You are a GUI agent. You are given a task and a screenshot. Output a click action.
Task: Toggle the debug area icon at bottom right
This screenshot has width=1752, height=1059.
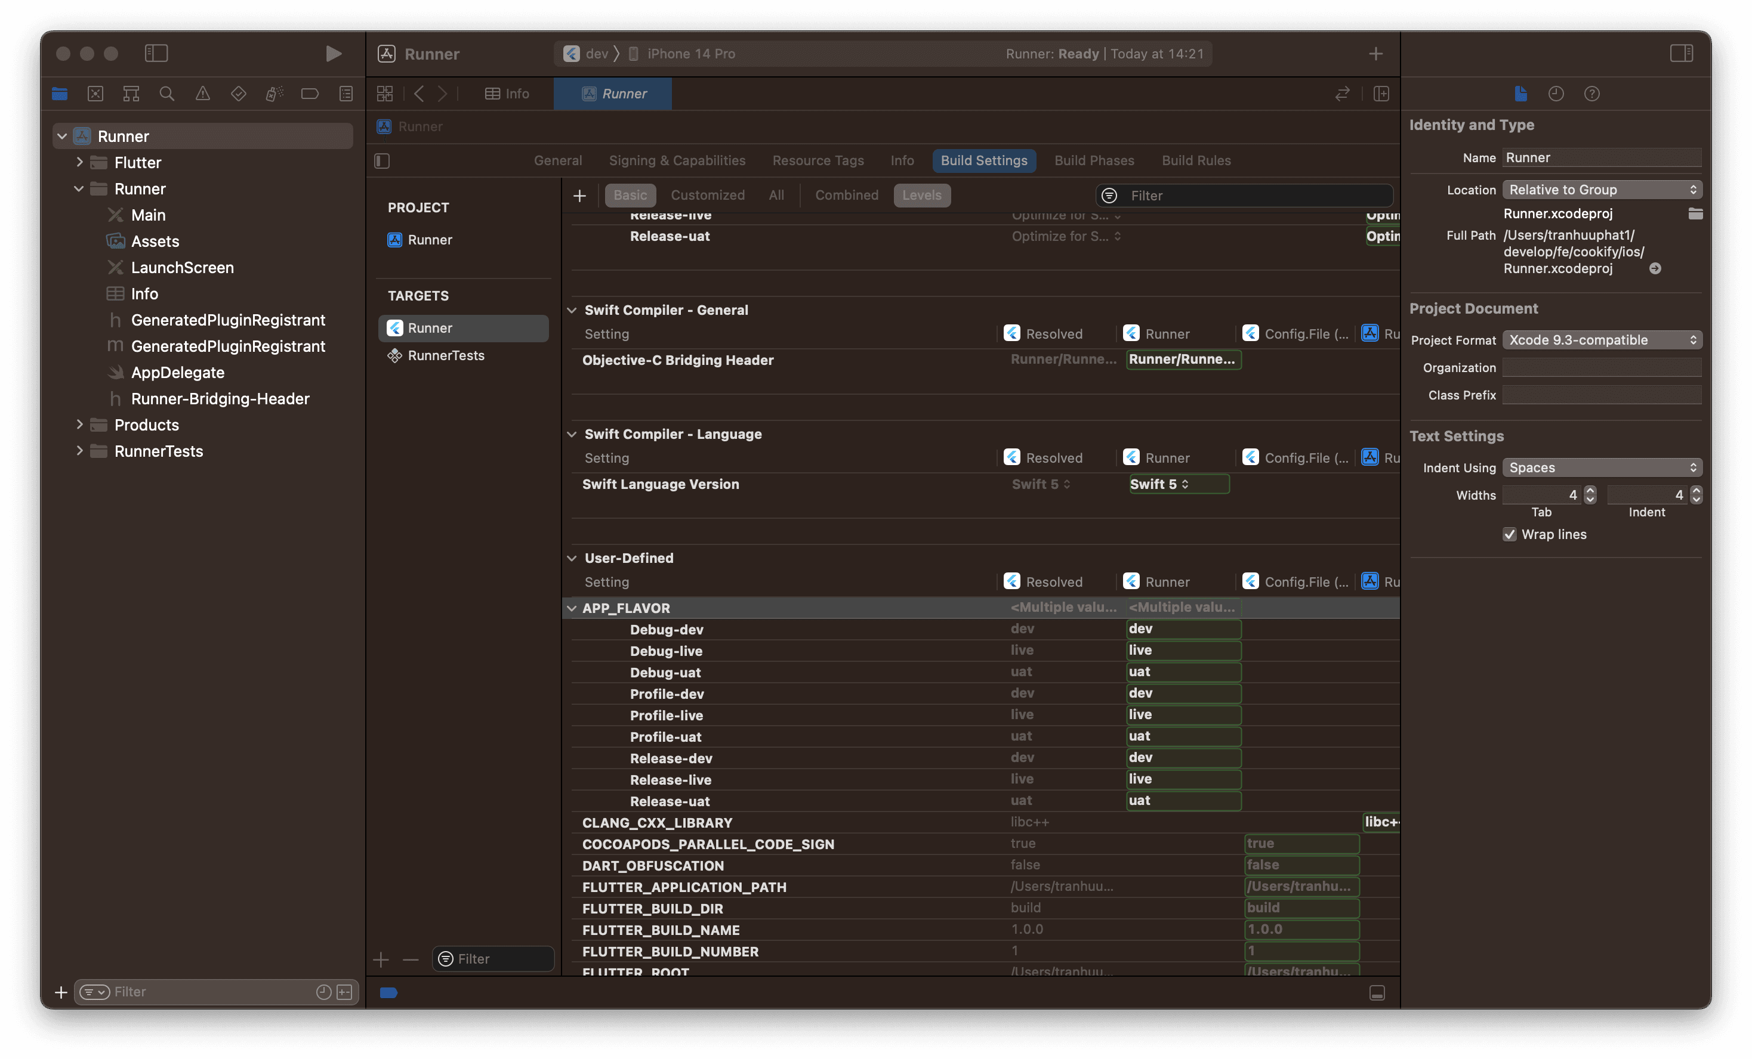pyautogui.click(x=1377, y=993)
